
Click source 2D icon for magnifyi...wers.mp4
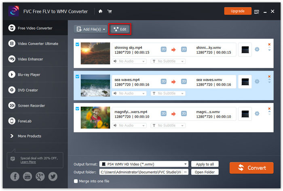click(x=163, y=113)
